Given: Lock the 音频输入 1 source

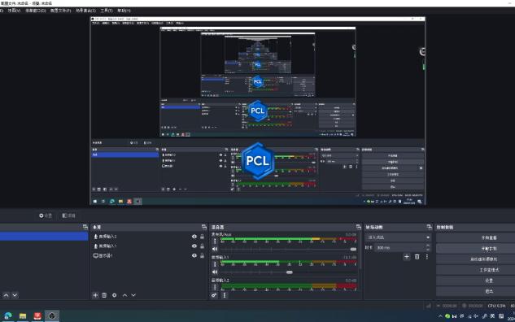Looking at the screenshot, I should coord(203,246).
